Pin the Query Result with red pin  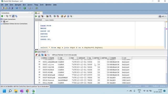(x=36, y=55)
